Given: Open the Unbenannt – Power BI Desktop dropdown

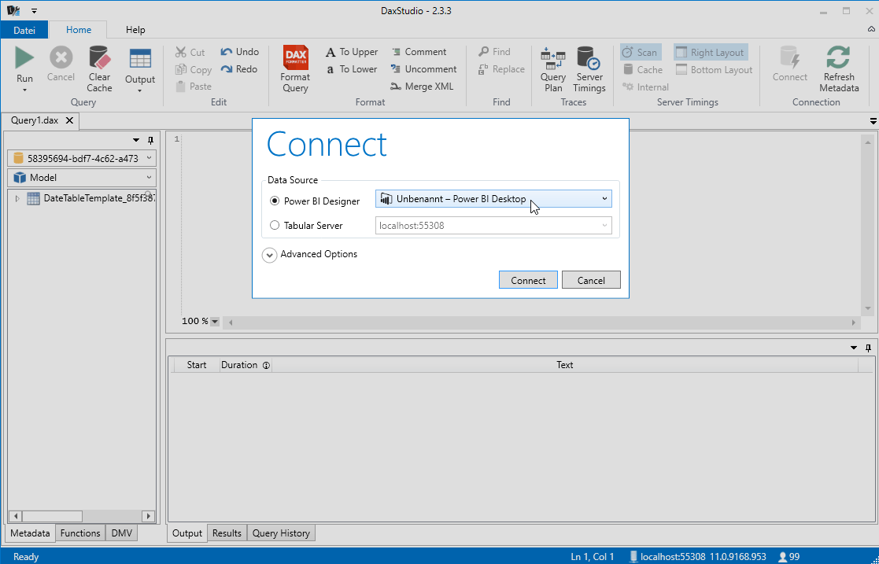Looking at the screenshot, I should (x=493, y=199).
